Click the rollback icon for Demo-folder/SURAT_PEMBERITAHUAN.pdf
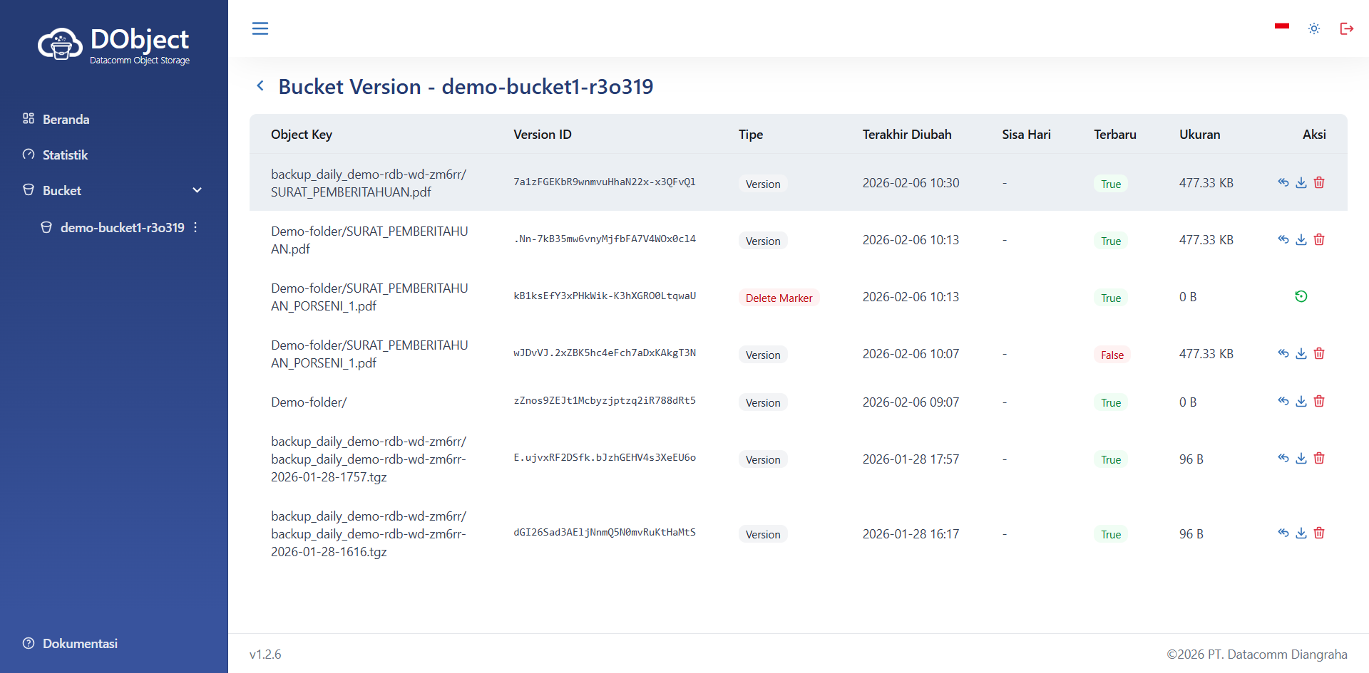Screen dimensions: 1369x673 click(x=1283, y=240)
